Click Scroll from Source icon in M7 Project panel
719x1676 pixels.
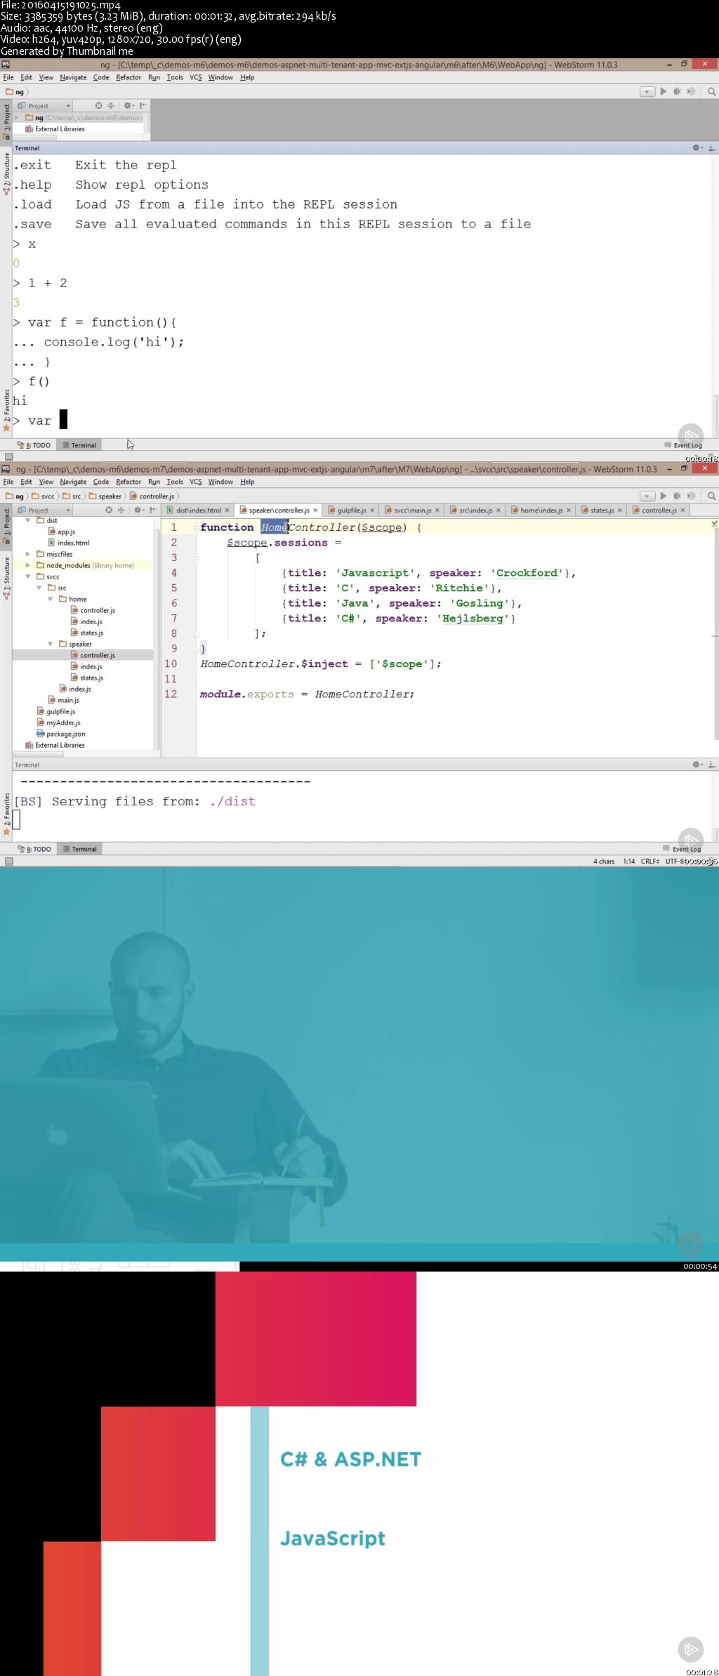(x=109, y=510)
